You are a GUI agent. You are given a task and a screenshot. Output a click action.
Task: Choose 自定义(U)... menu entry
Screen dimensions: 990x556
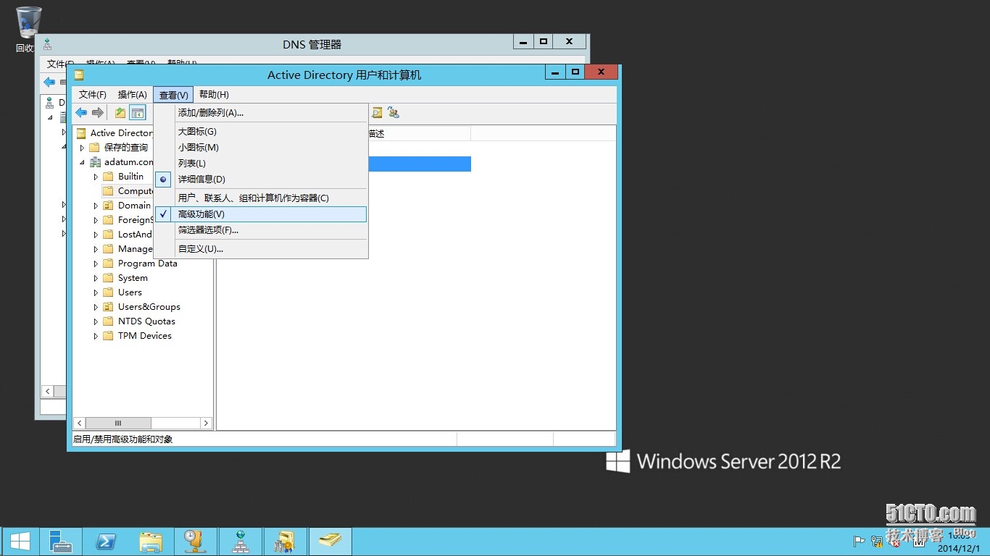click(x=261, y=249)
